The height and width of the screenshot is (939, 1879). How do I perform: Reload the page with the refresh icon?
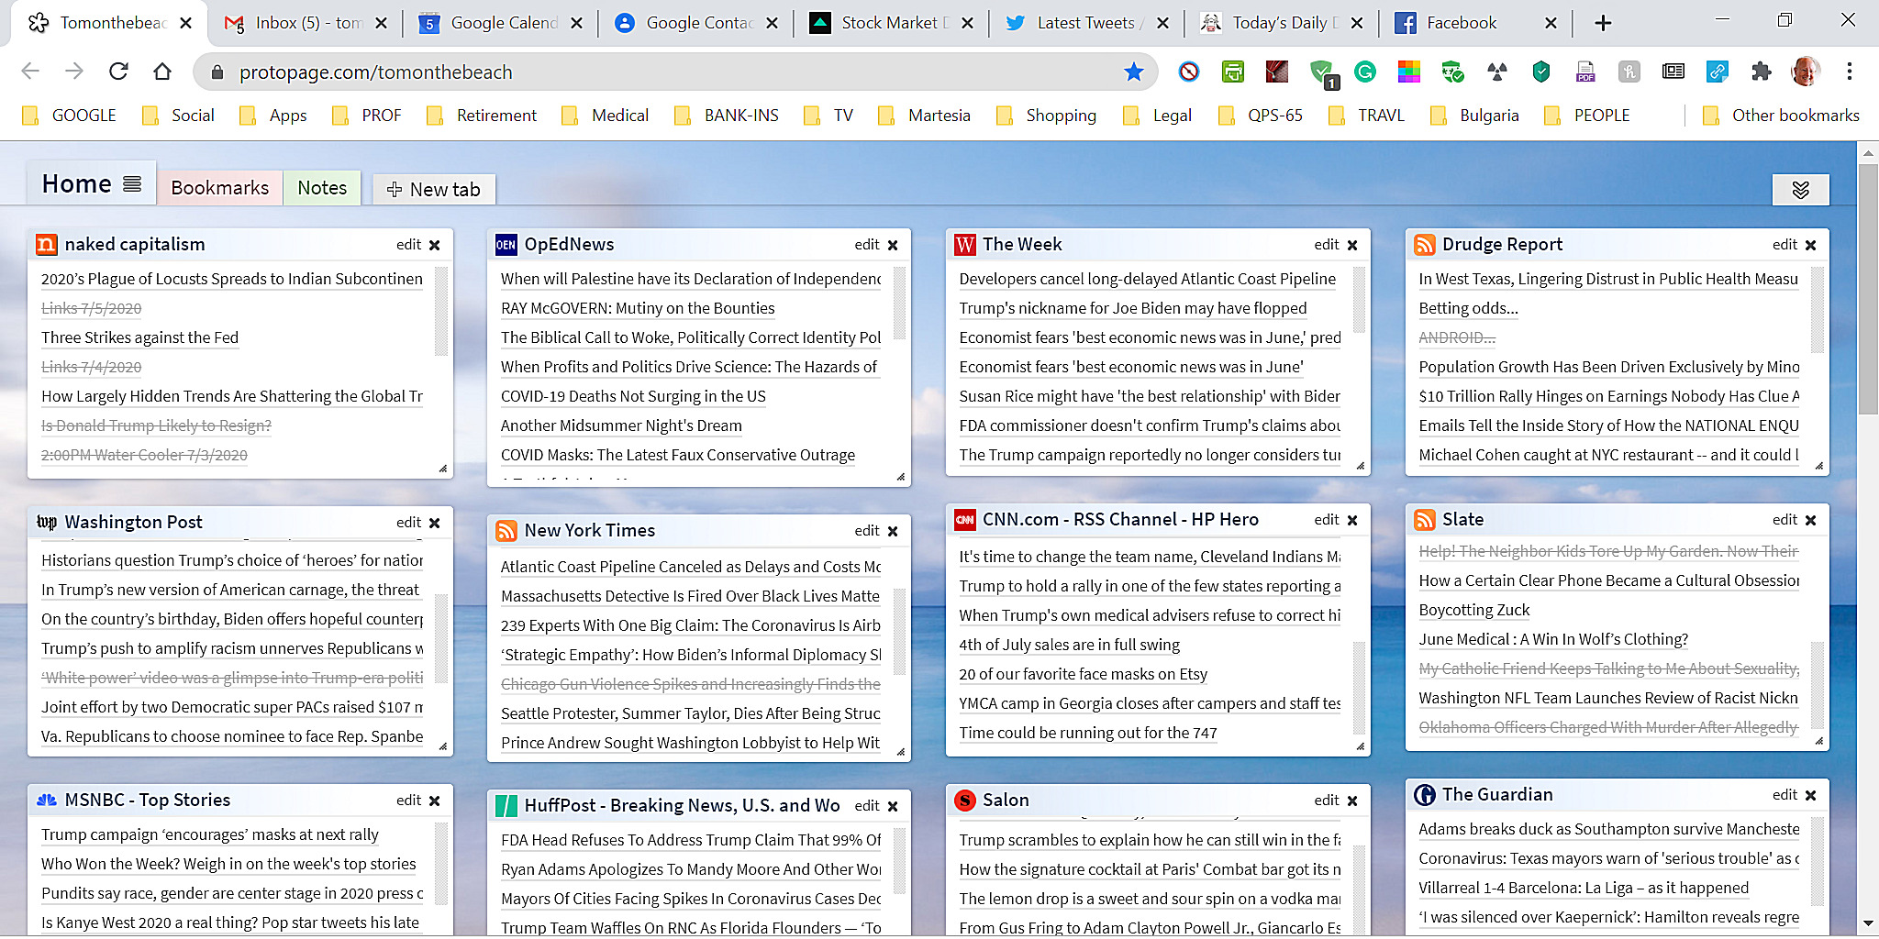pyautogui.click(x=118, y=72)
